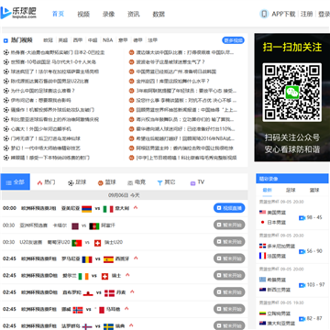Screen dimensions: 330x330
Task: Click the Denmark flag icon
Action: click(x=109, y=293)
